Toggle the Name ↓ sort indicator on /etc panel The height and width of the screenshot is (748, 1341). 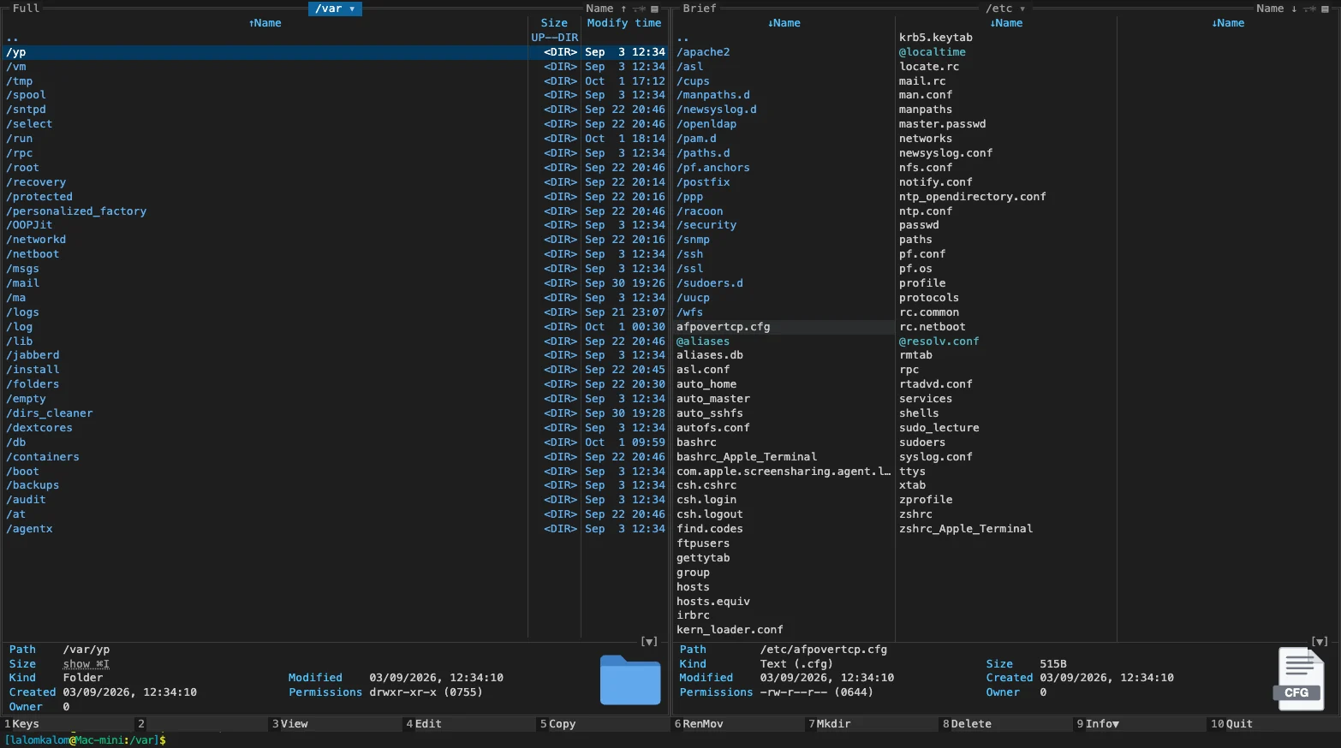(x=1277, y=9)
